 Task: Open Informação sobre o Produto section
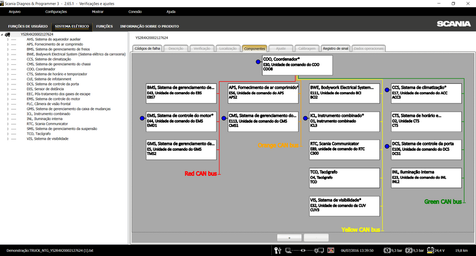pyautogui.click(x=150, y=26)
